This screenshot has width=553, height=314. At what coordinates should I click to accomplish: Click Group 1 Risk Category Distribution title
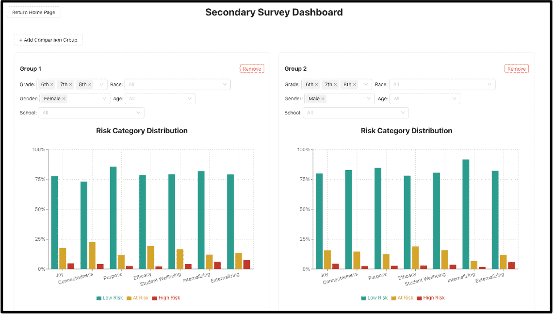(x=142, y=131)
